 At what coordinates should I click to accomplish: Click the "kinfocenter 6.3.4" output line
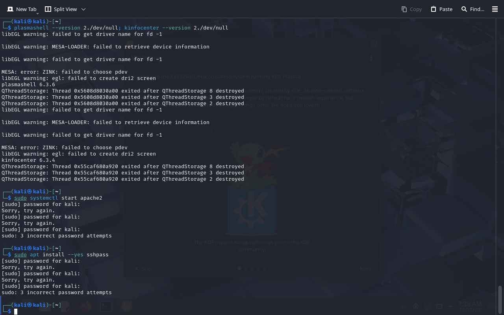coord(28,160)
